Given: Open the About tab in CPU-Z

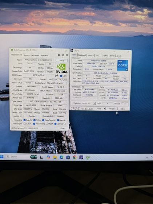Looking at the screenshot, I should (x=118, y=56).
